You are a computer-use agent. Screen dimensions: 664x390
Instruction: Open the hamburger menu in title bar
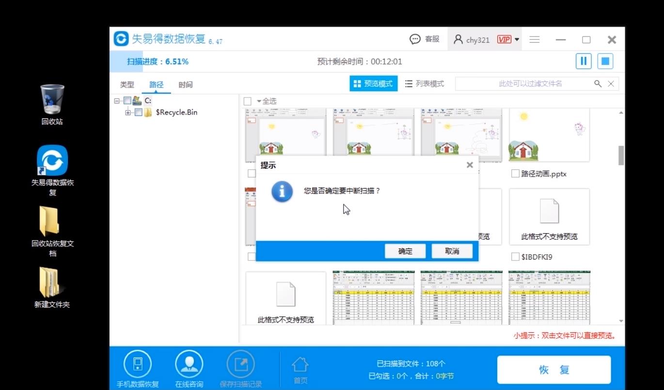pyautogui.click(x=535, y=40)
